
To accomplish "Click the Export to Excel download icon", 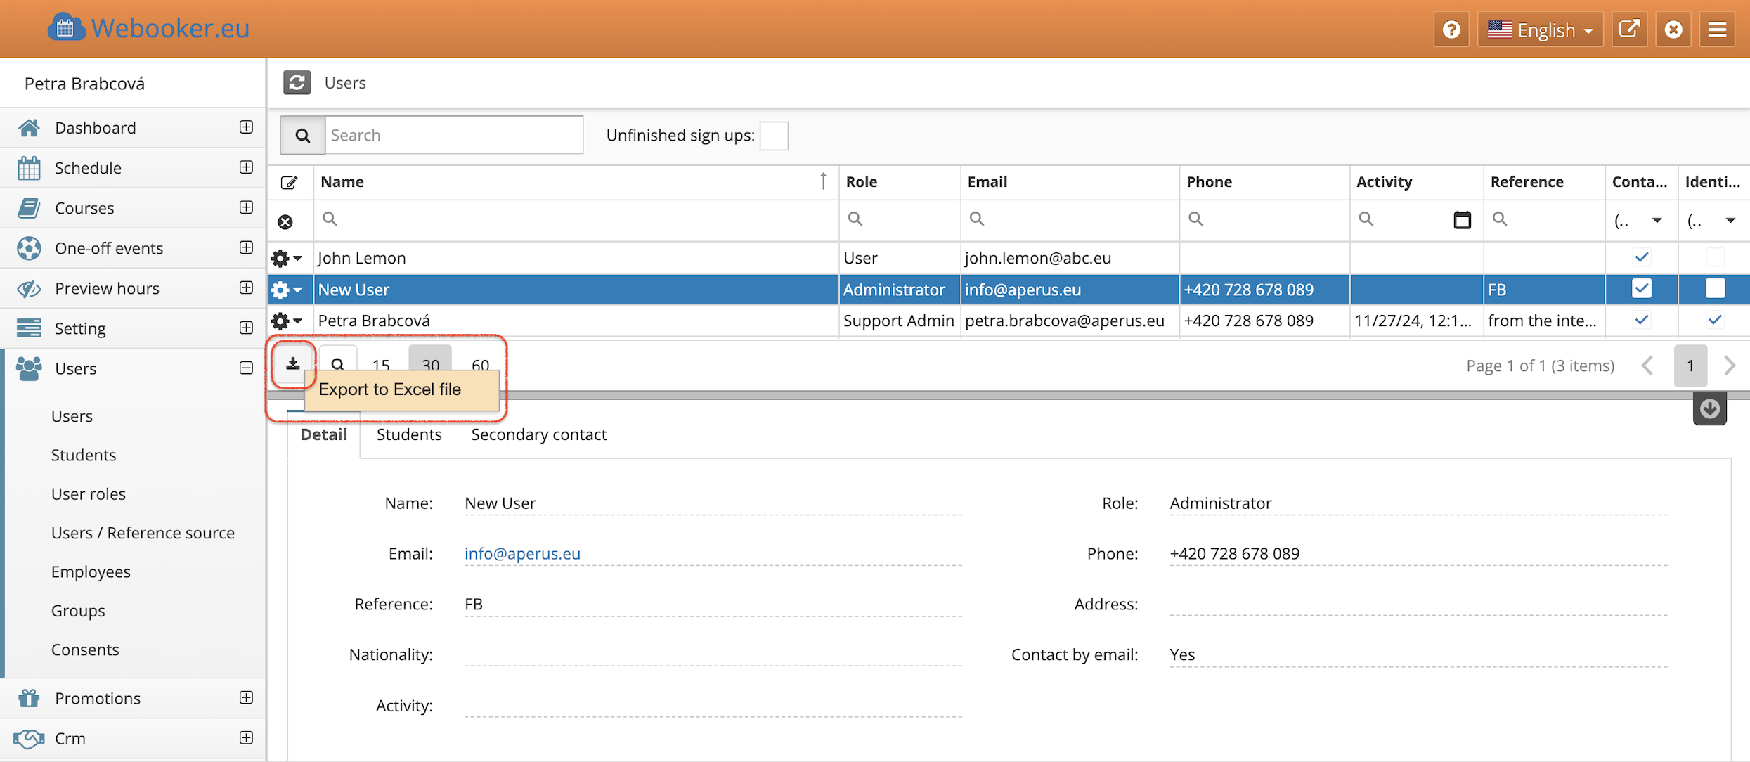I will pos(293,364).
